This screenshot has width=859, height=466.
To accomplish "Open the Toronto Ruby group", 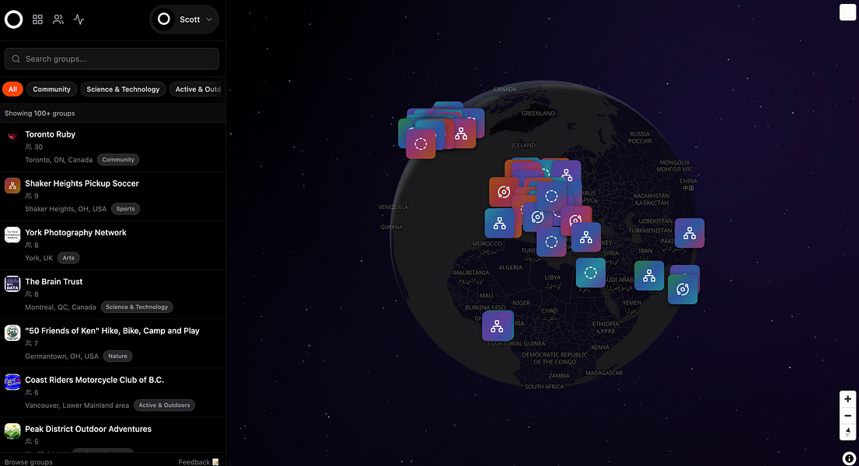I will click(x=113, y=147).
